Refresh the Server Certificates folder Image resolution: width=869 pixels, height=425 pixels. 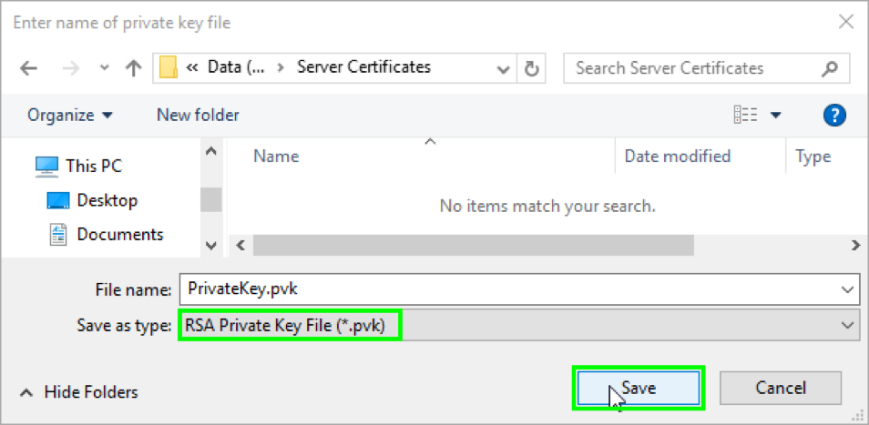click(x=531, y=68)
